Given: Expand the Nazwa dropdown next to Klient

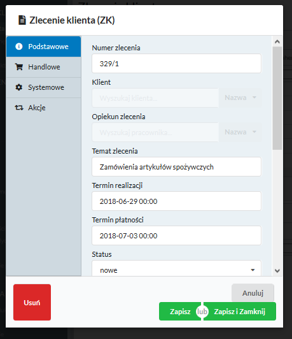Looking at the screenshot, I should click(x=240, y=97).
